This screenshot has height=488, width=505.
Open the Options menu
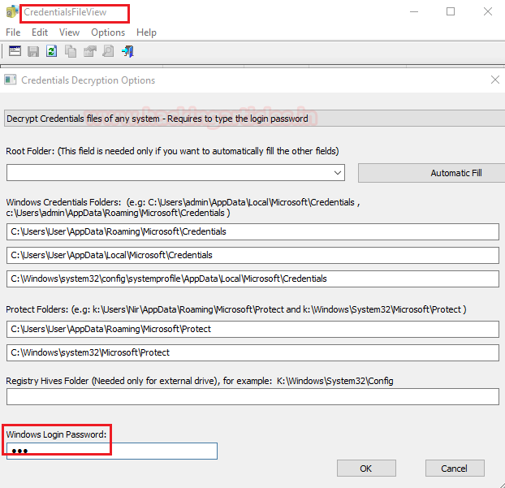(x=108, y=32)
